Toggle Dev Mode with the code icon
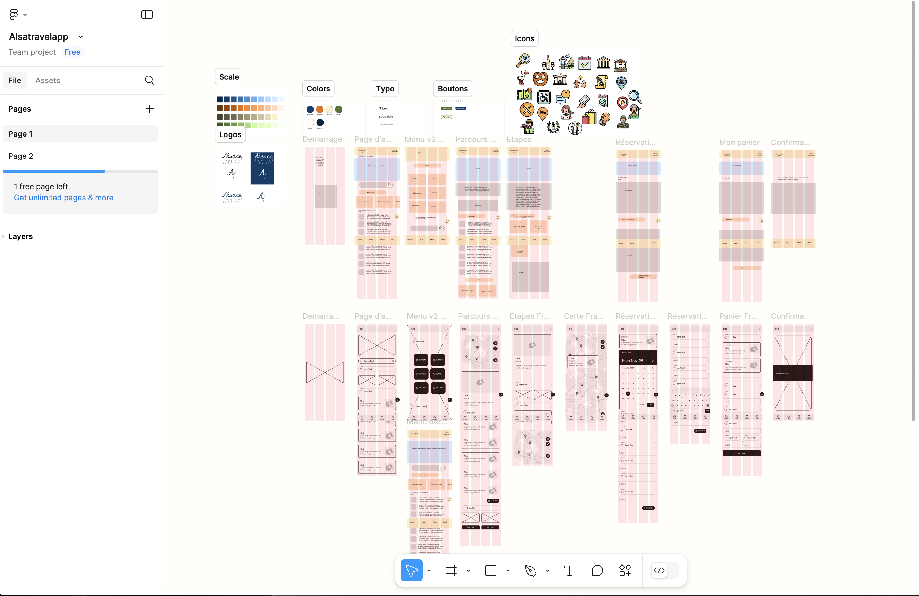 [x=659, y=571]
